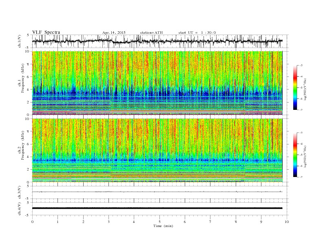The image size is (323, 249).
Task: Click the ch.2 "Frequency (kHz)" axis label
Action: point(23,145)
